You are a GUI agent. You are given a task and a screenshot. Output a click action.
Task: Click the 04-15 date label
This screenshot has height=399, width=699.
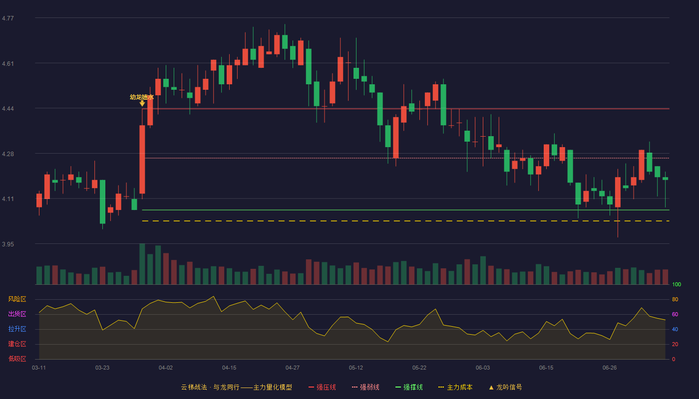[229, 368]
